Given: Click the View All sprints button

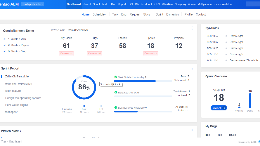Looking at the screenshot, I should point(219,108).
